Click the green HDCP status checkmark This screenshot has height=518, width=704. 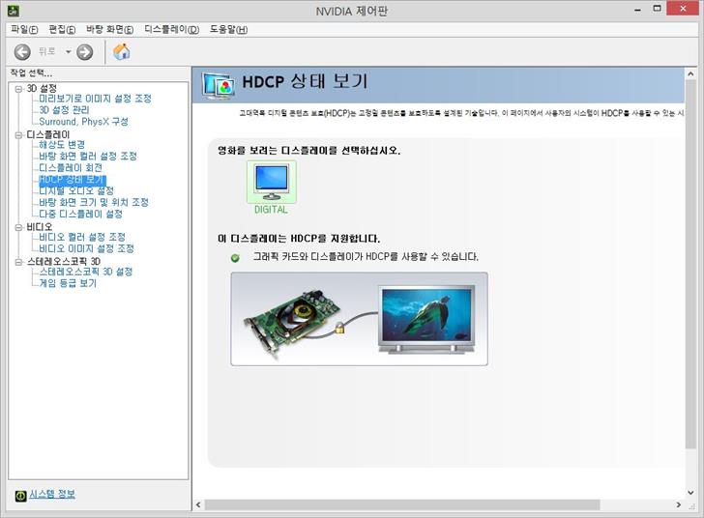235,257
